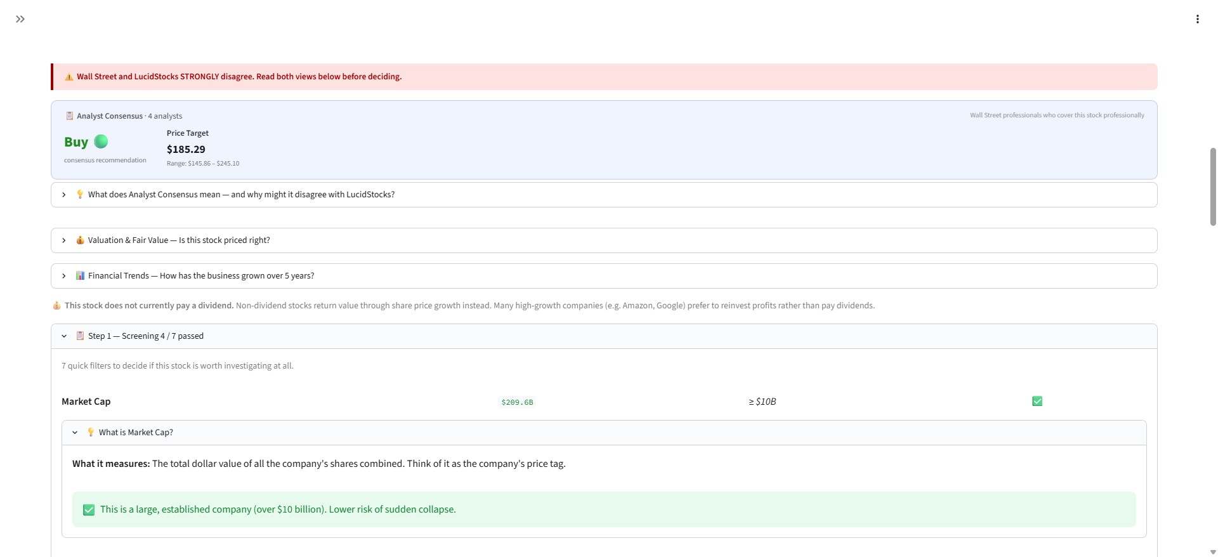
Task: Click the bar chart icon next to Financial Trends
Action: click(80, 275)
